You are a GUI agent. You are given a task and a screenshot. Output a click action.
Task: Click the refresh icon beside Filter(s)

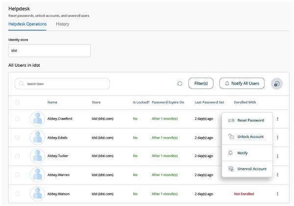[180, 84]
